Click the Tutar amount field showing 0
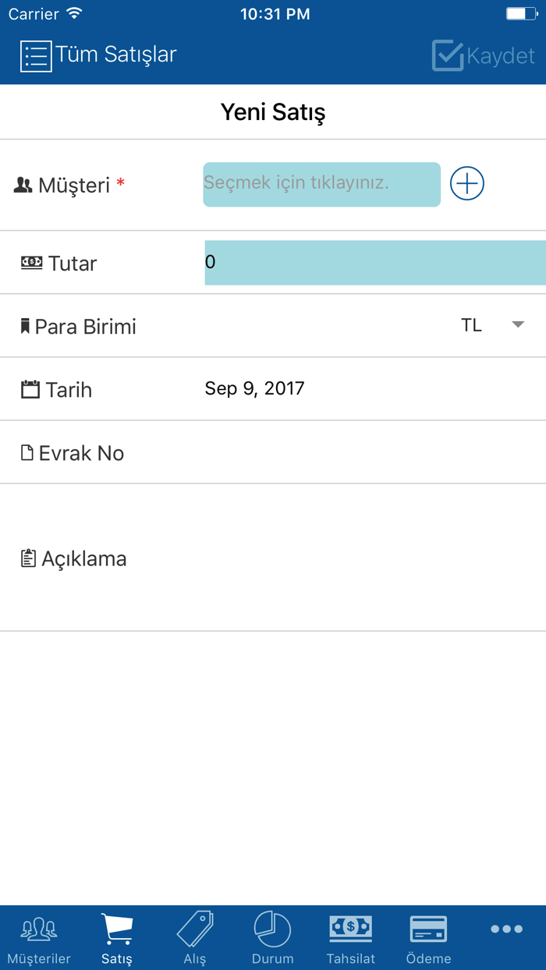This screenshot has height=970, width=546. click(x=374, y=263)
